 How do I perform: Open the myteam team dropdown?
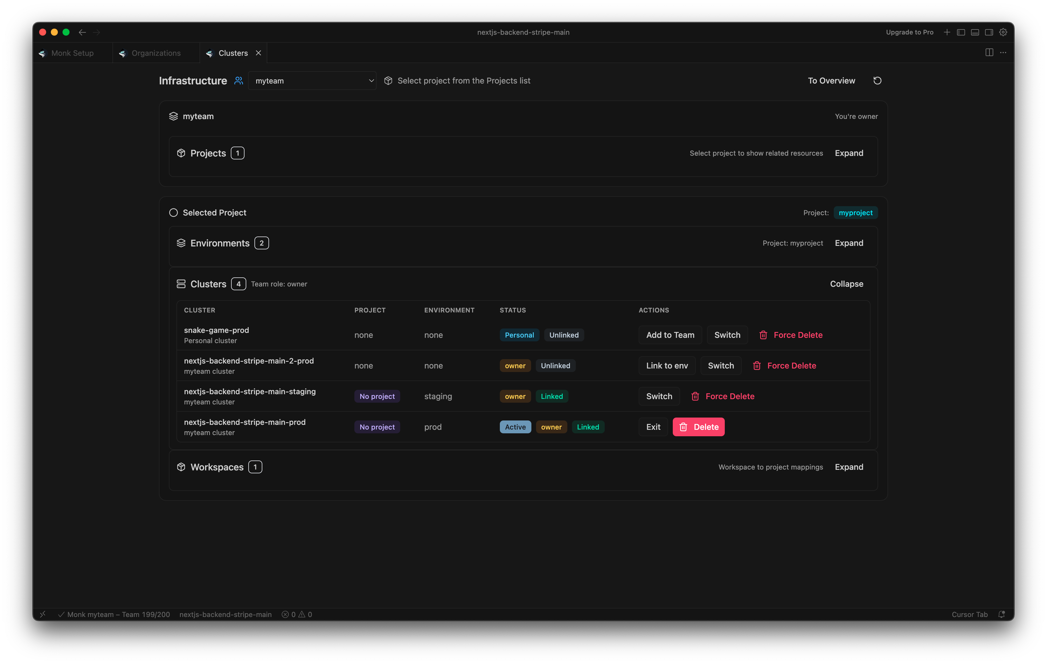point(312,80)
